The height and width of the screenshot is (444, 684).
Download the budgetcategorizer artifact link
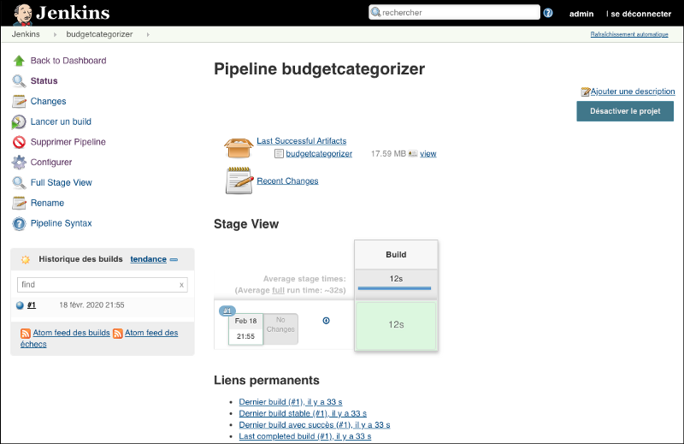tap(319, 154)
